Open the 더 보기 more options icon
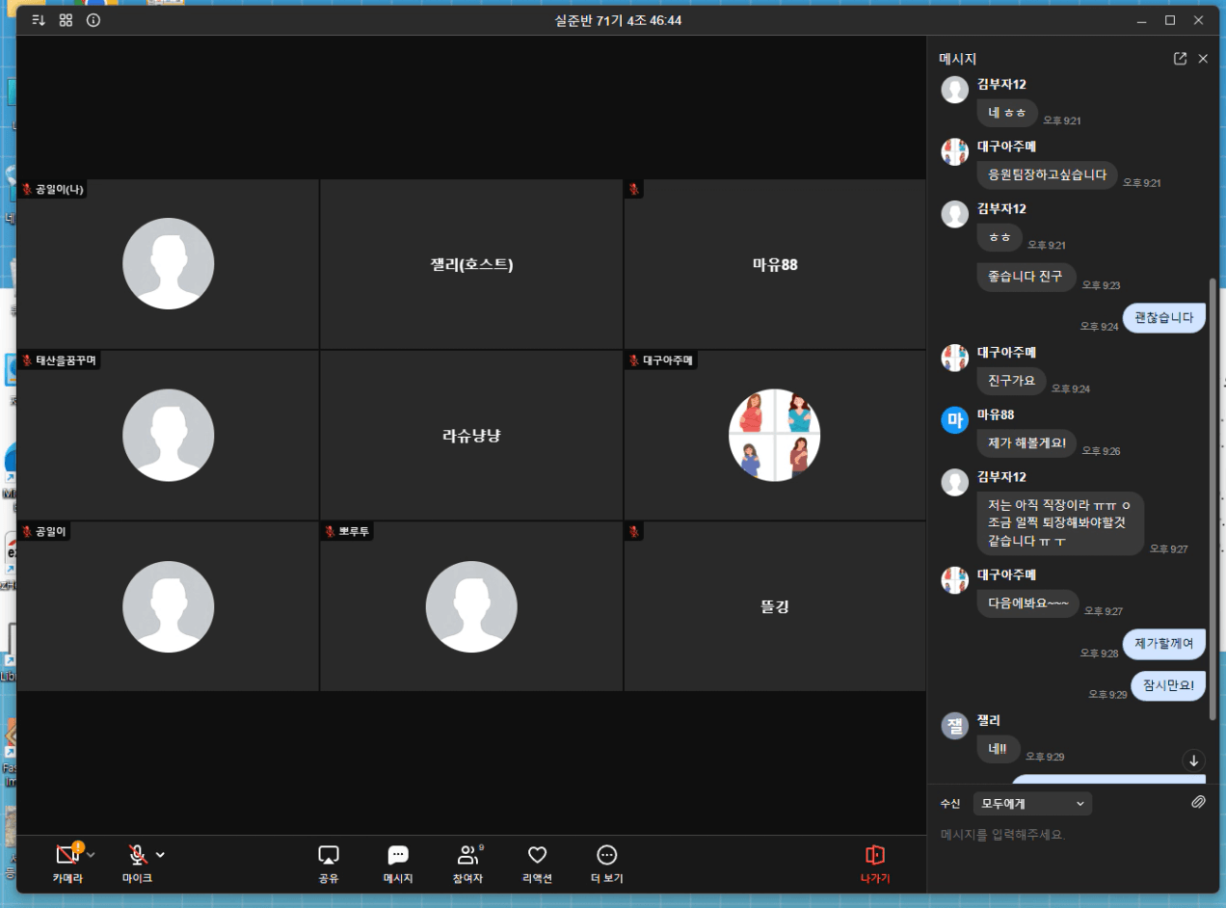Image resolution: width=1226 pixels, height=908 pixels. (x=606, y=856)
